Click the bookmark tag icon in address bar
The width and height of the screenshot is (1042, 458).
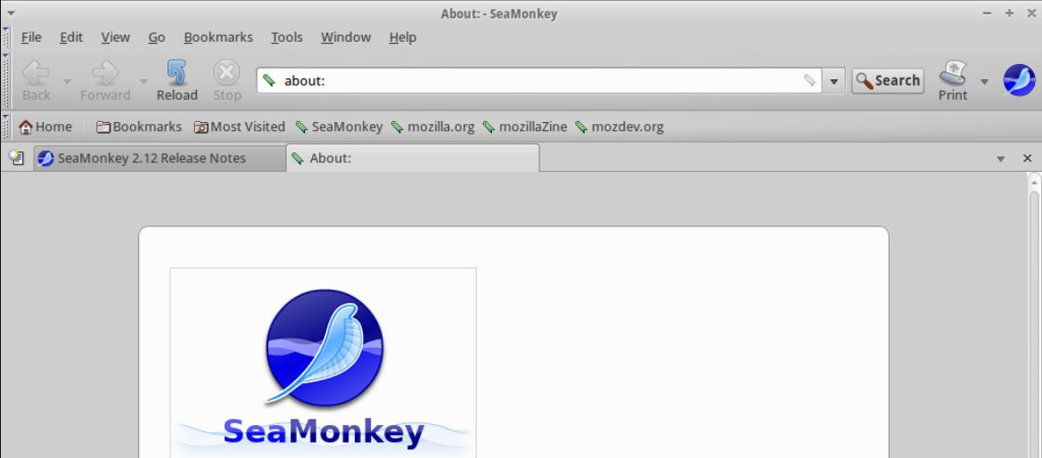tap(809, 80)
